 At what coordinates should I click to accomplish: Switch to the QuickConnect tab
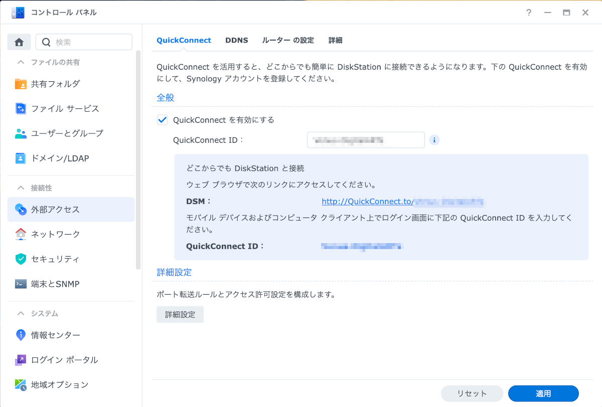(x=184, y=41)
